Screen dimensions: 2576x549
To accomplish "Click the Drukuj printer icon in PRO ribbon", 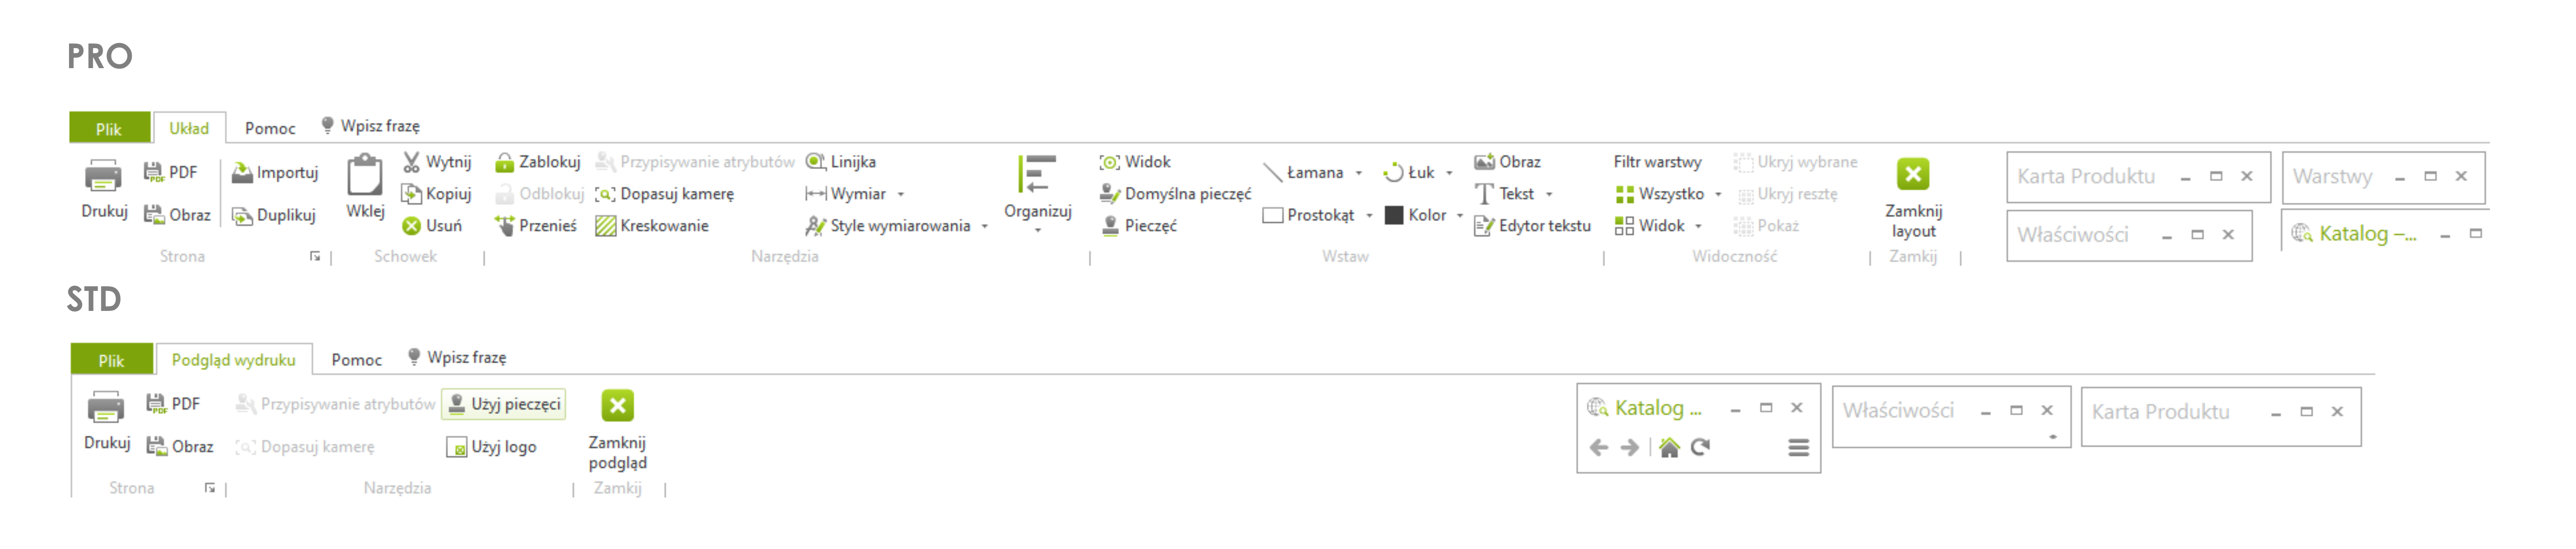I will coord(103,176).
